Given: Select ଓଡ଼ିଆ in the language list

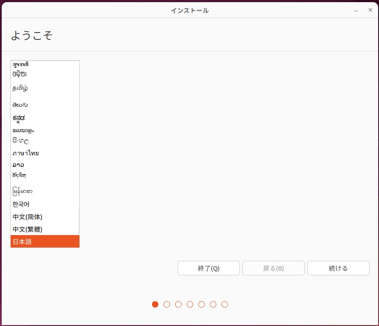Looking at the screenshot, I should tap(45, 74).
